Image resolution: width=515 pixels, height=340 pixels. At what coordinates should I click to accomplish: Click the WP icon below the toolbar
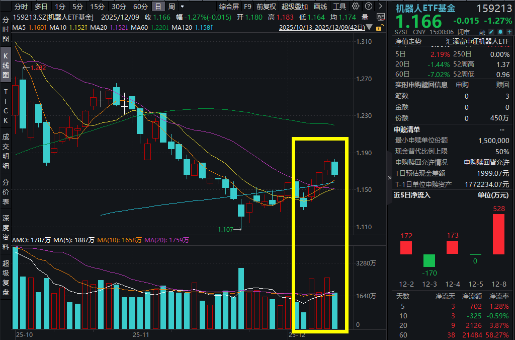click(x=380, y=17)
